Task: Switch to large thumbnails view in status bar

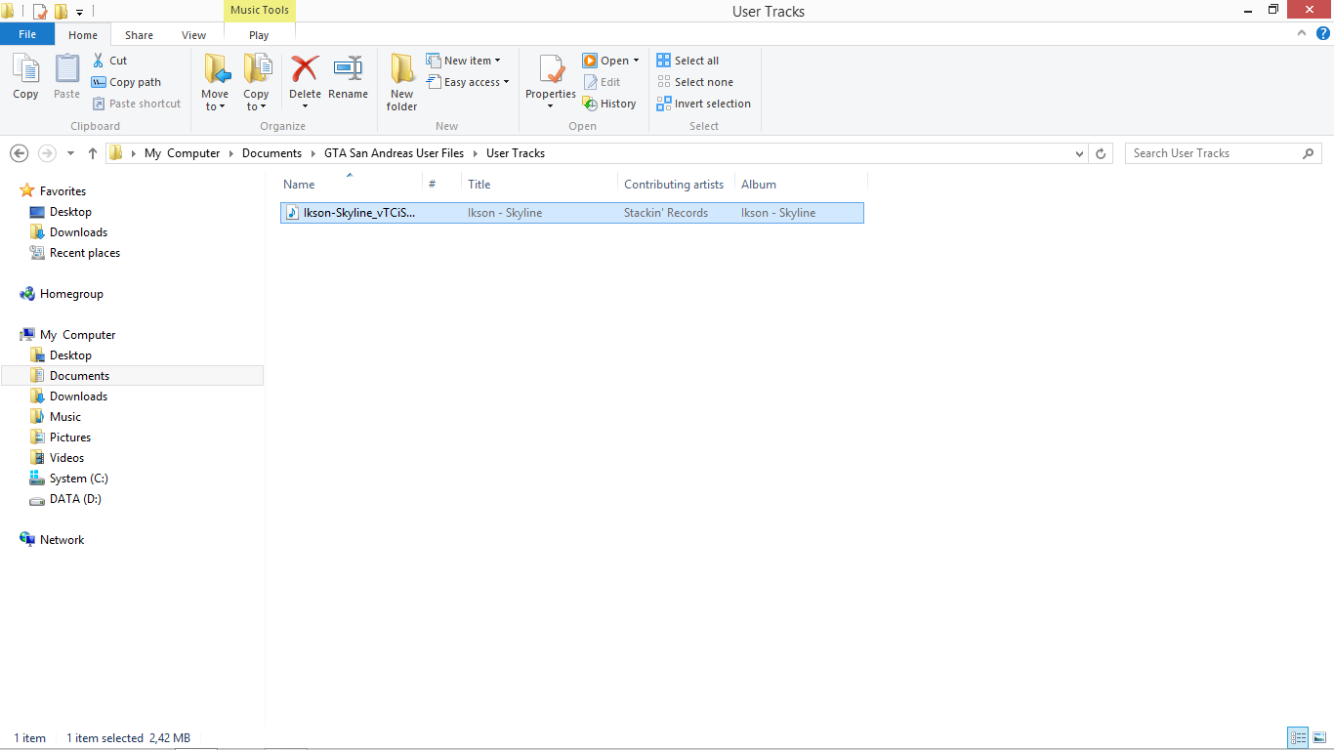Action: 1320,737
